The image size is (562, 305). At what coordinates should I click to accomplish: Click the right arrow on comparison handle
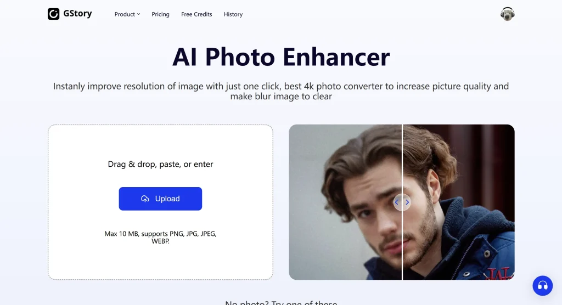tap(407, 202)
